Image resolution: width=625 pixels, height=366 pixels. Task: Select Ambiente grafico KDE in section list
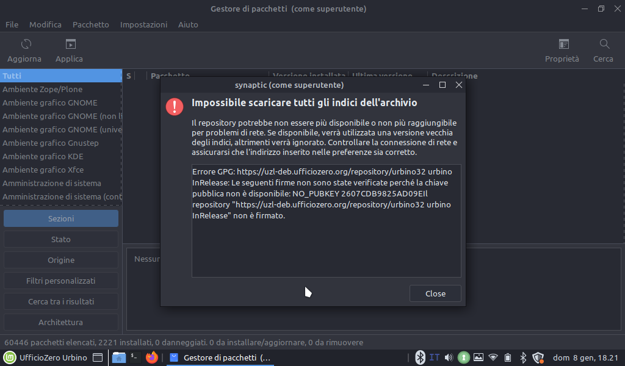click(x=43, y=156)
